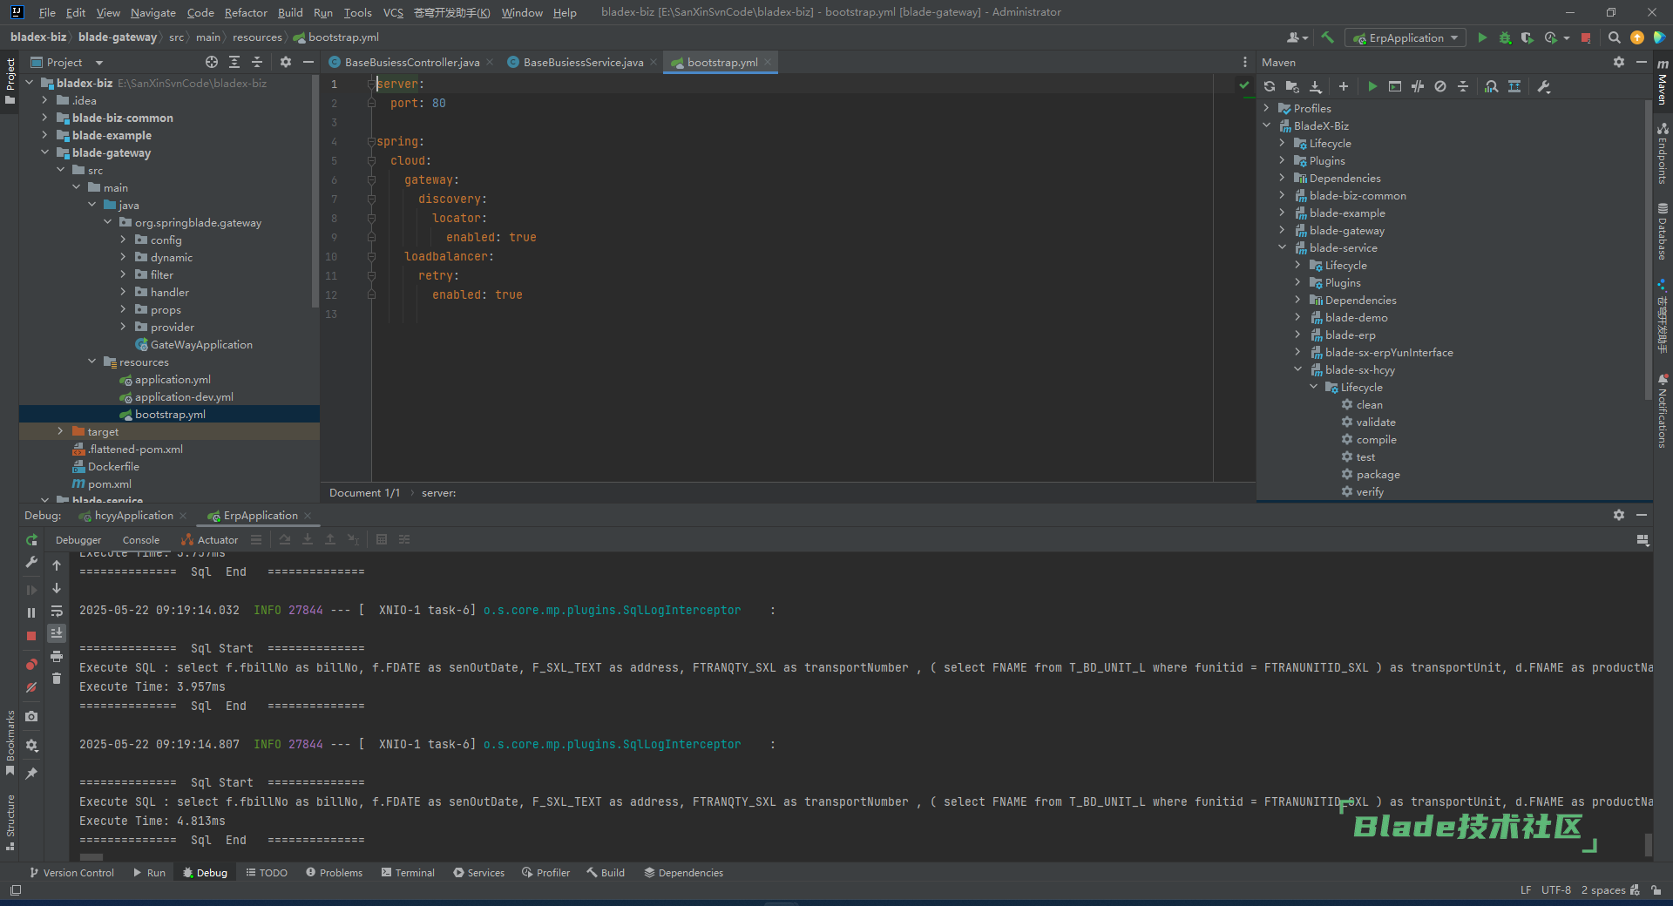
Task: Expand blade-erp node in Maven panel
Action: pos(1298,335)
